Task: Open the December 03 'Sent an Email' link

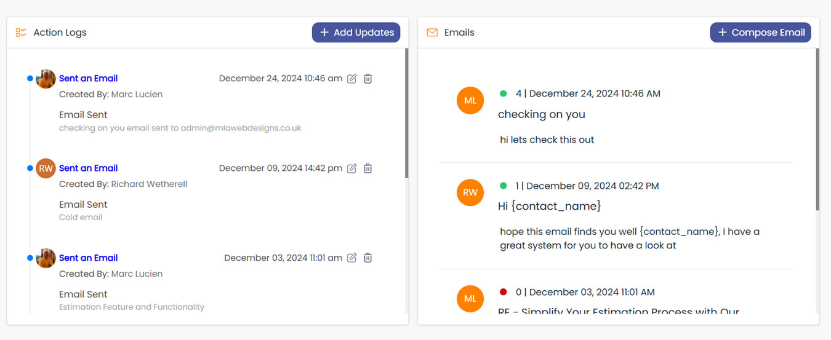Action: pos(88,258)
